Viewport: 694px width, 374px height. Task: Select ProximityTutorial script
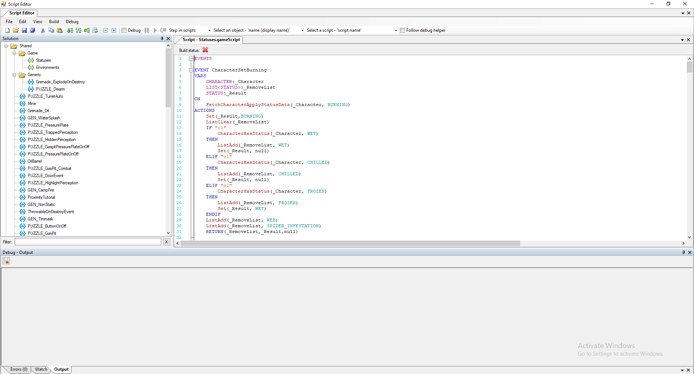(41, 197)
